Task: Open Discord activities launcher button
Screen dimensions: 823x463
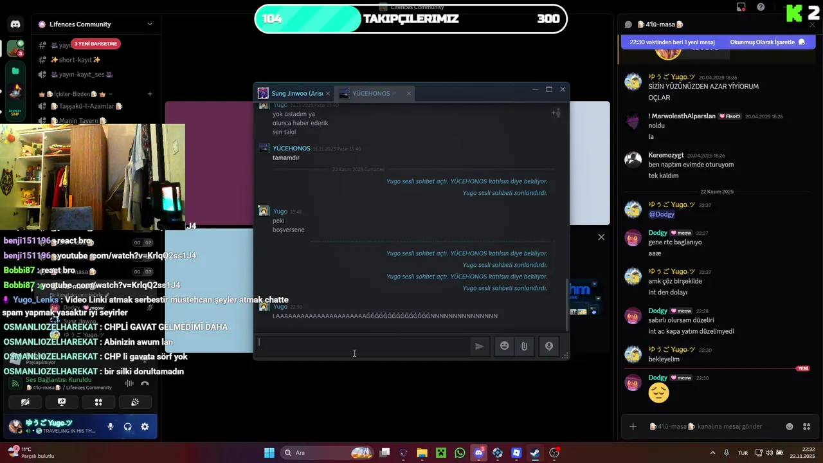Action: pos(98,402)
